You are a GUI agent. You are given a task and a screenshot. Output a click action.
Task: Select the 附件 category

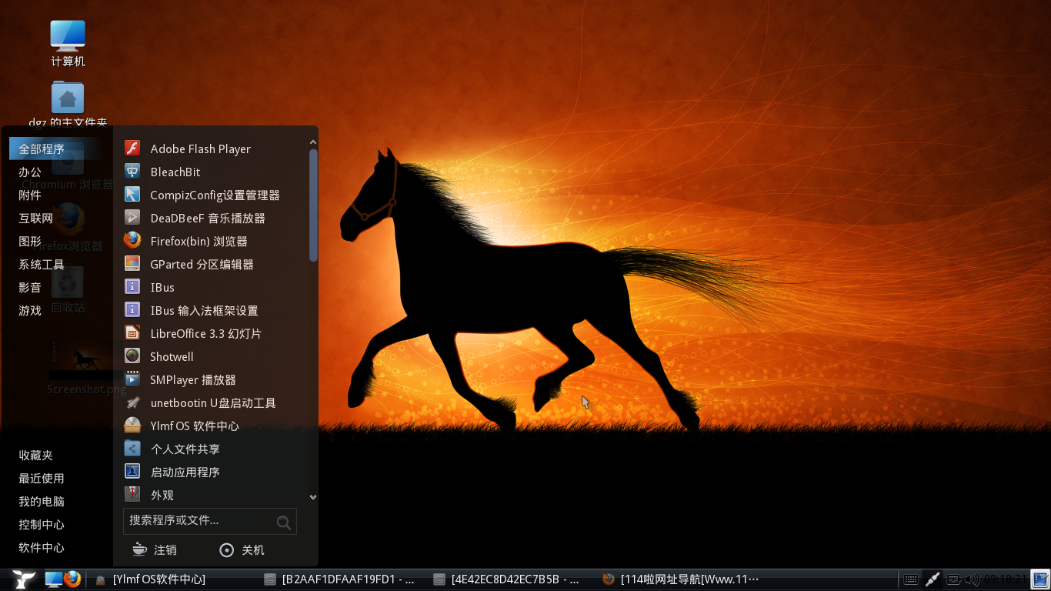coord(30,195)
